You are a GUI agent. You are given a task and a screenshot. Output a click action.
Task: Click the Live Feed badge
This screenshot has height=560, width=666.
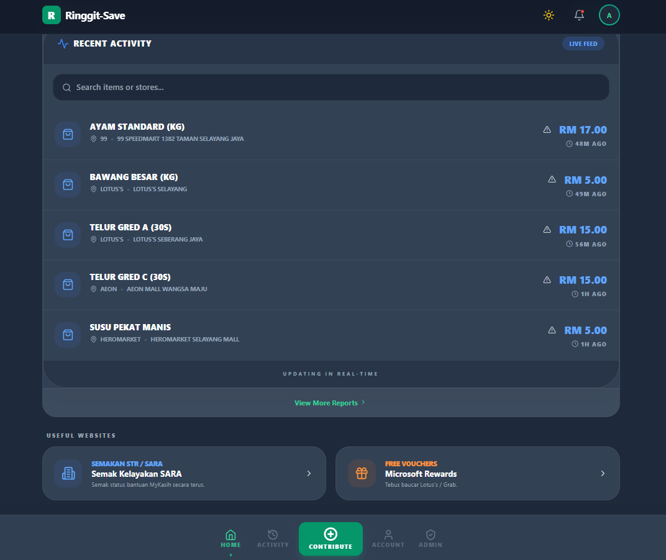pyautogui.click(x=583, y=43)
